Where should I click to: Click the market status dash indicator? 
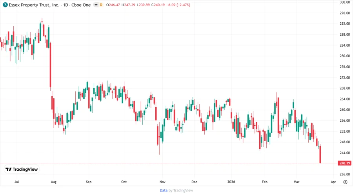tap(96, 5)
